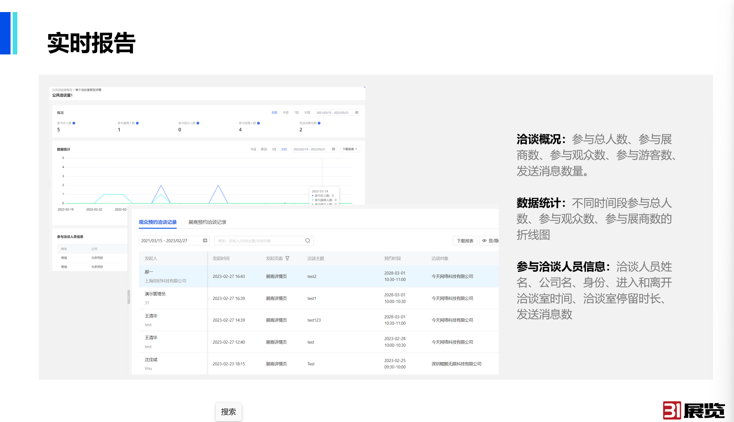Screen dimensions: 734x422
Task: Click the search magnifier icon in records
Action: pyautogui.click(x=308, y=241)
